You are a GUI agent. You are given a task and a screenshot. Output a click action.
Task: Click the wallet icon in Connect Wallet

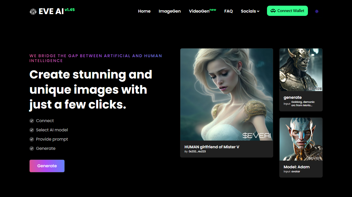tap(273, 11)
